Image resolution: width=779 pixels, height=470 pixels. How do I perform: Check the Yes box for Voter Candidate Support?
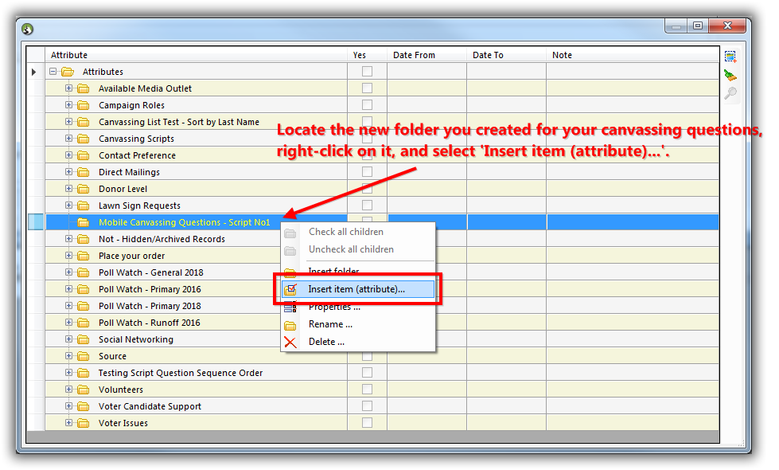coord(367,405)
